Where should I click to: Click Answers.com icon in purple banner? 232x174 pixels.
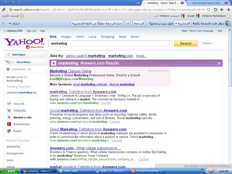[53, 63]
